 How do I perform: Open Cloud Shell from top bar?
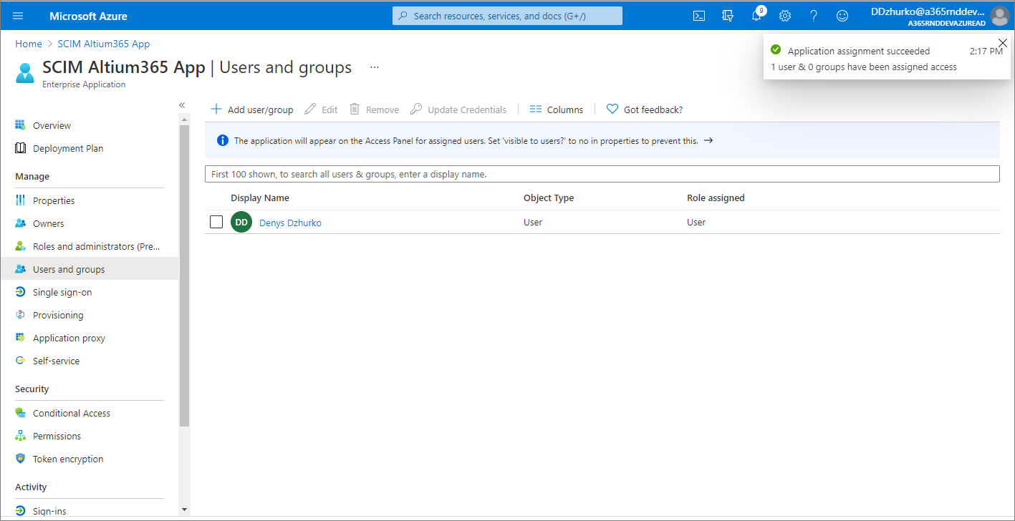[699, 16]
